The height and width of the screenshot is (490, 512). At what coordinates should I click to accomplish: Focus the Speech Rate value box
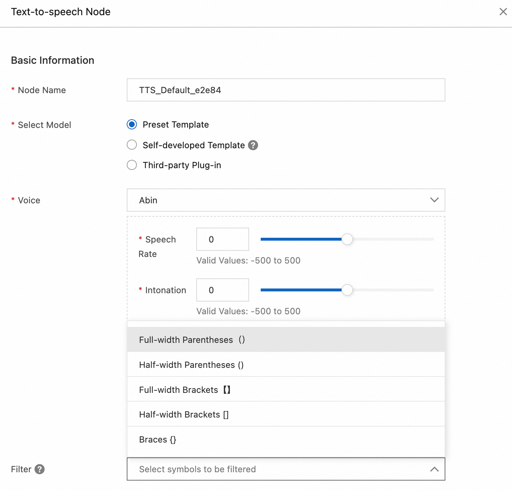point(222,239)
